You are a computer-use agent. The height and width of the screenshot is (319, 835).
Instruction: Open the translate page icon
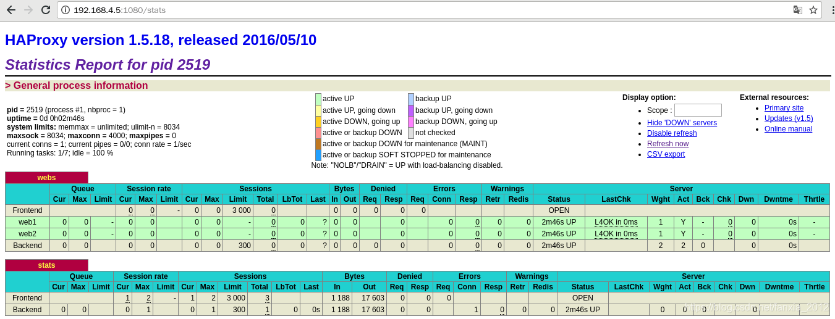coord(798,10)
